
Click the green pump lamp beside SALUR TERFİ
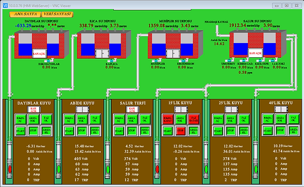[x=107, y=169]
